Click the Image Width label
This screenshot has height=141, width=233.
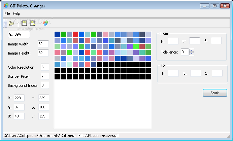click(19, 44)
